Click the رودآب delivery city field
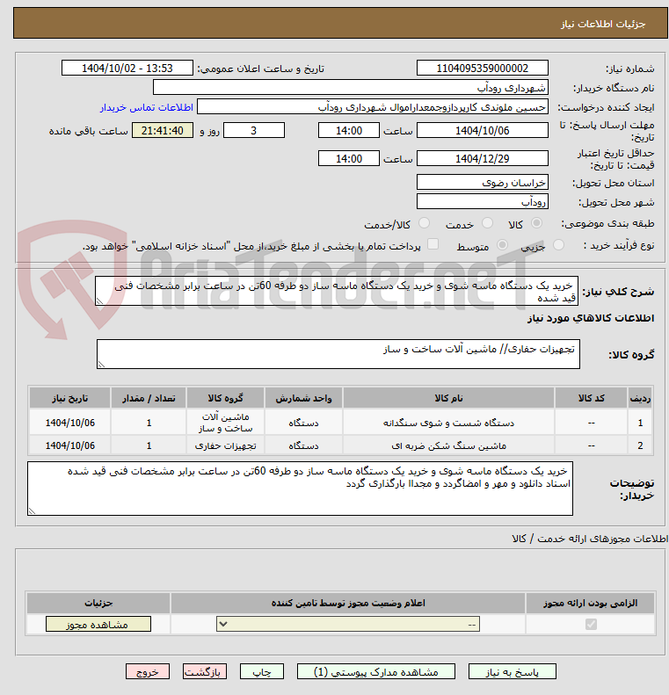The height and width of the screenshot is (695, 669). coord(483,201)
